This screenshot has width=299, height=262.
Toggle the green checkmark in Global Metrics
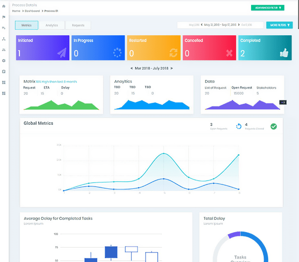274,126
